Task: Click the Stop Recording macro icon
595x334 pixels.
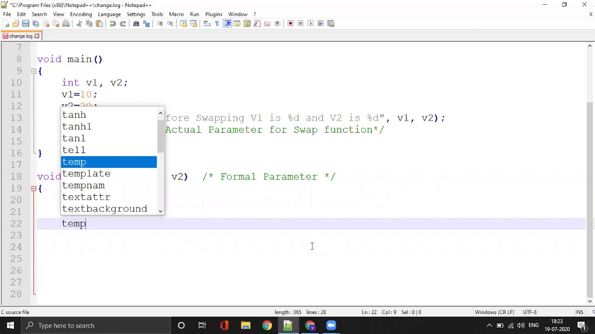Action: [x=301, y=24]
